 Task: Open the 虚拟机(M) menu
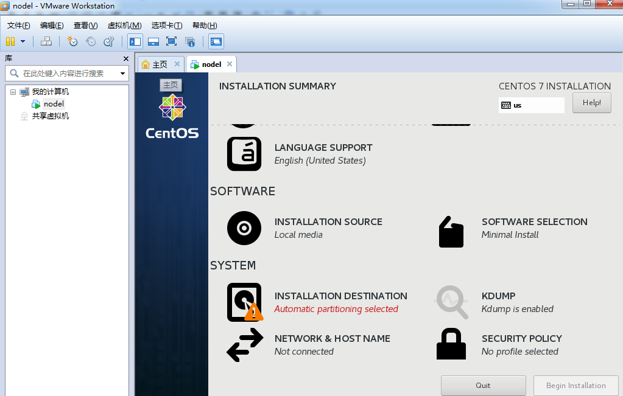(x=124, y=26)
